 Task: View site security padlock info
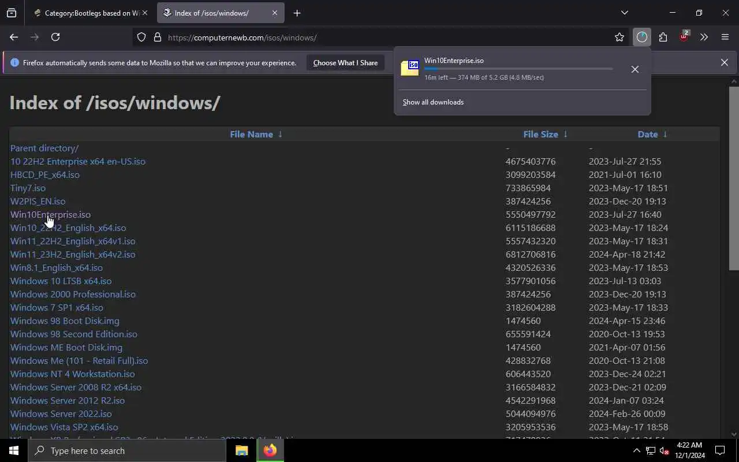pyautogui.click(x=157, y=38)
